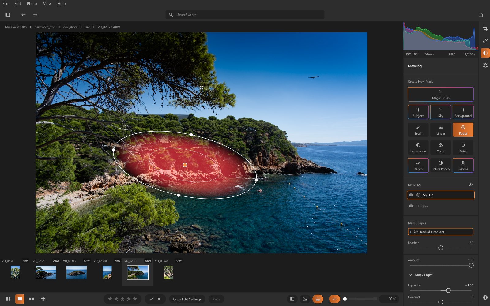Screen dimensions: 490x306
Task: Open the doc_shots breadcrumb folder
Action: pos(70,27)
